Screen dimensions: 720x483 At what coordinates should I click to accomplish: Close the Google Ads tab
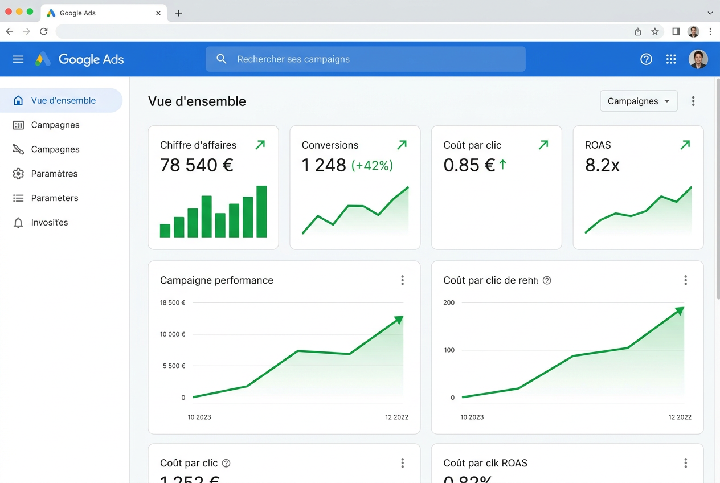tap(158, 13)
